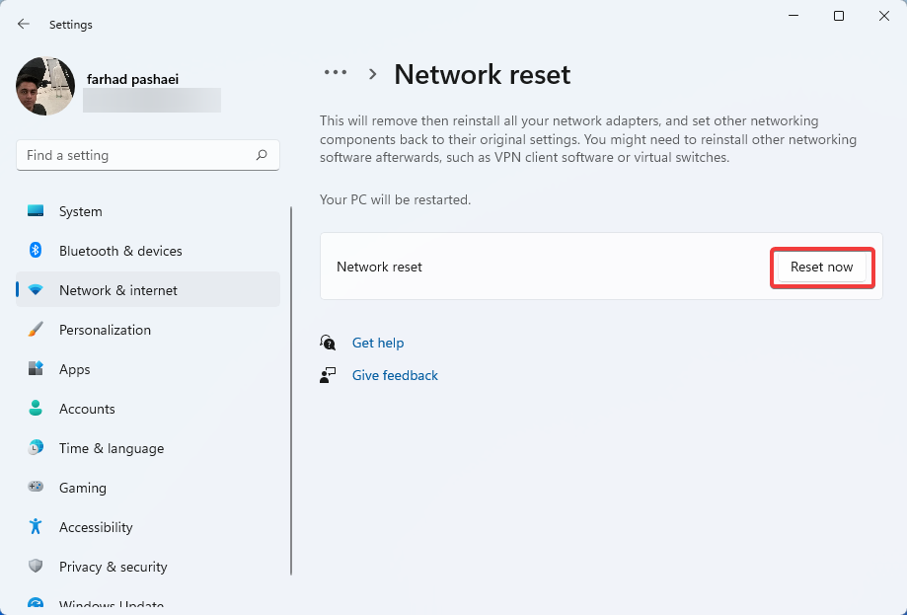Open the Windows Update section
The height and width of the screenshot is (615, 907).
coord(111,604)
